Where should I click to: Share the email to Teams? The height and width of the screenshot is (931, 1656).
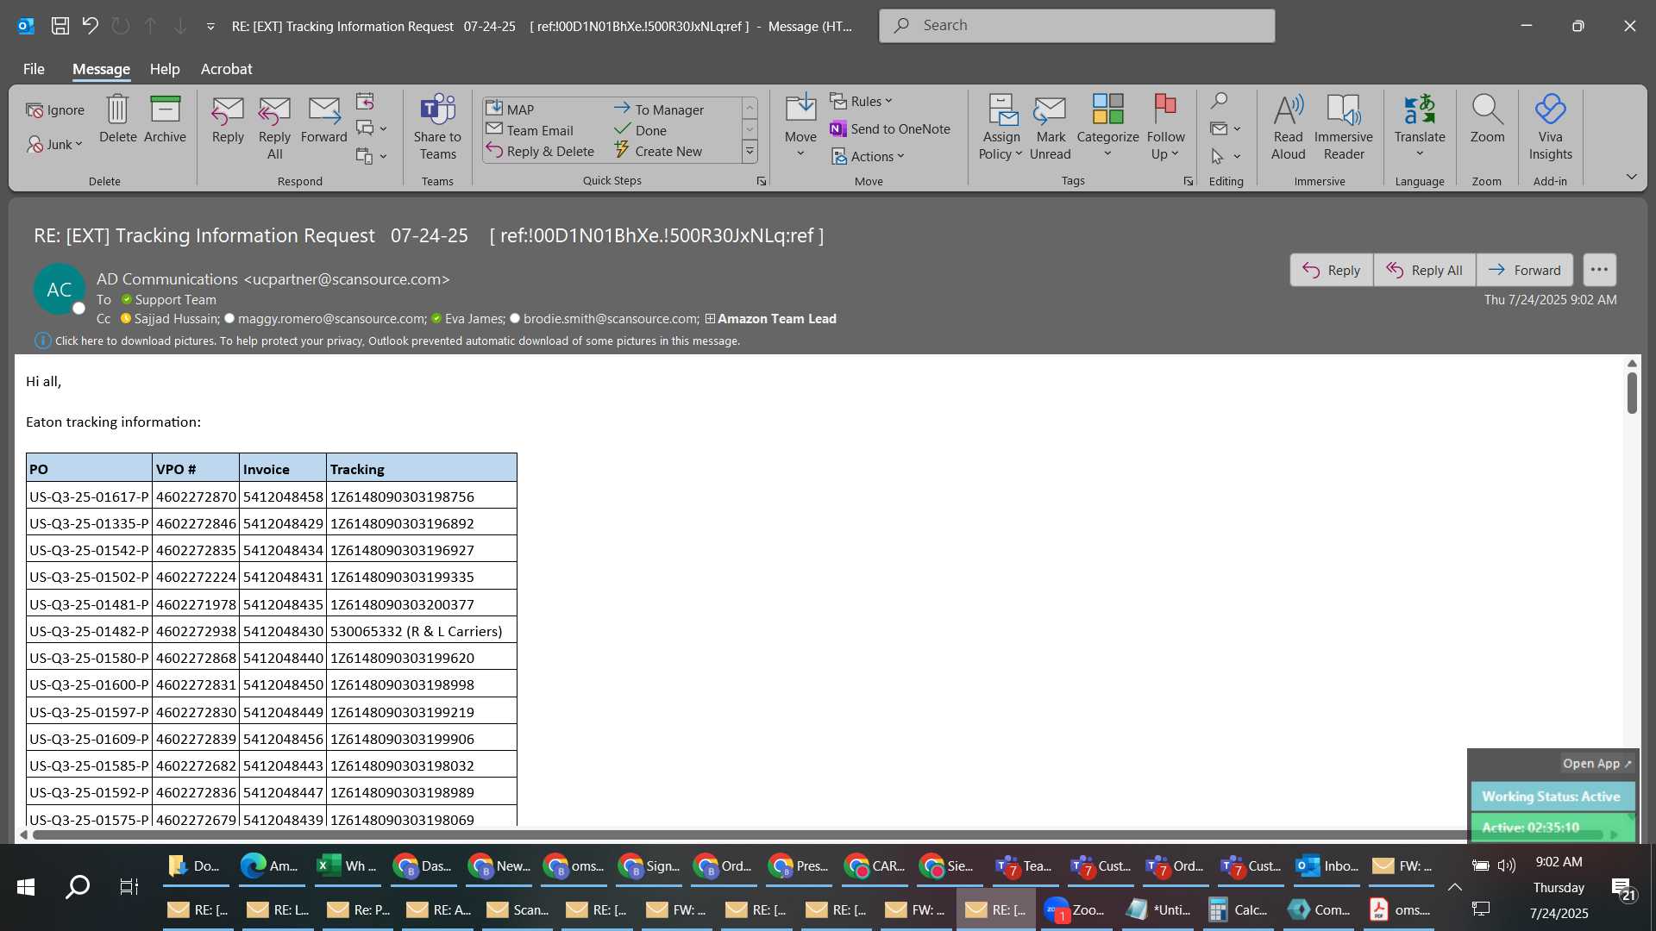tap(437, 128)
